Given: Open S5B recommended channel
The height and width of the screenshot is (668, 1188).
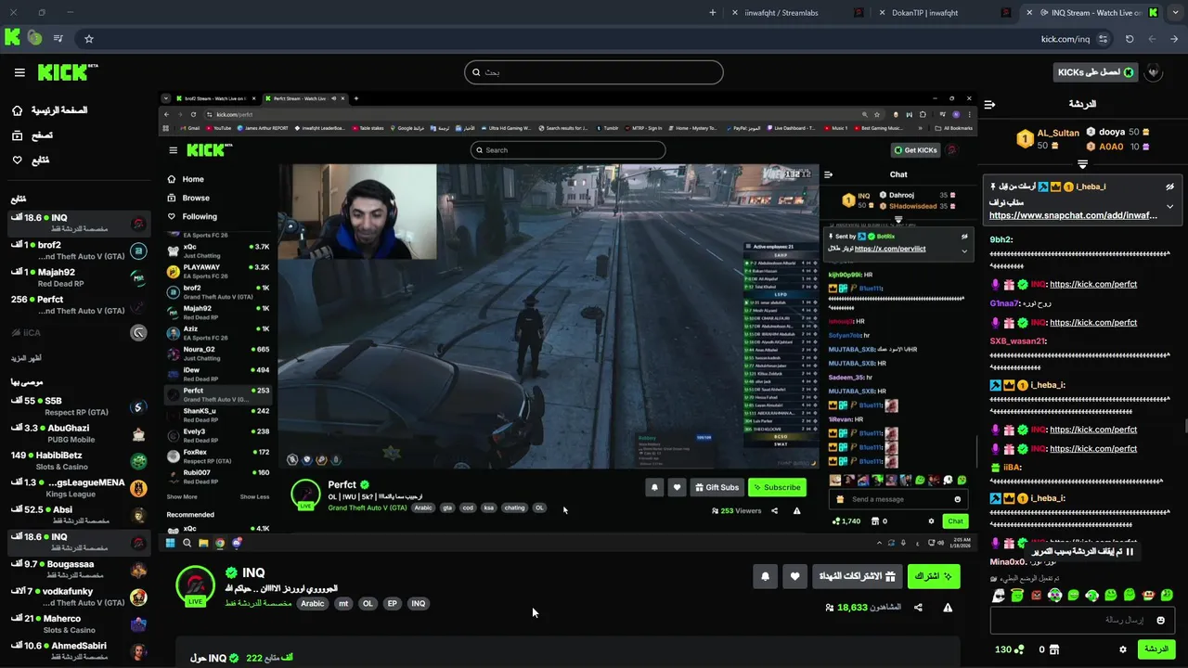Looking at the screenshot, I should [x=78, y=406].
